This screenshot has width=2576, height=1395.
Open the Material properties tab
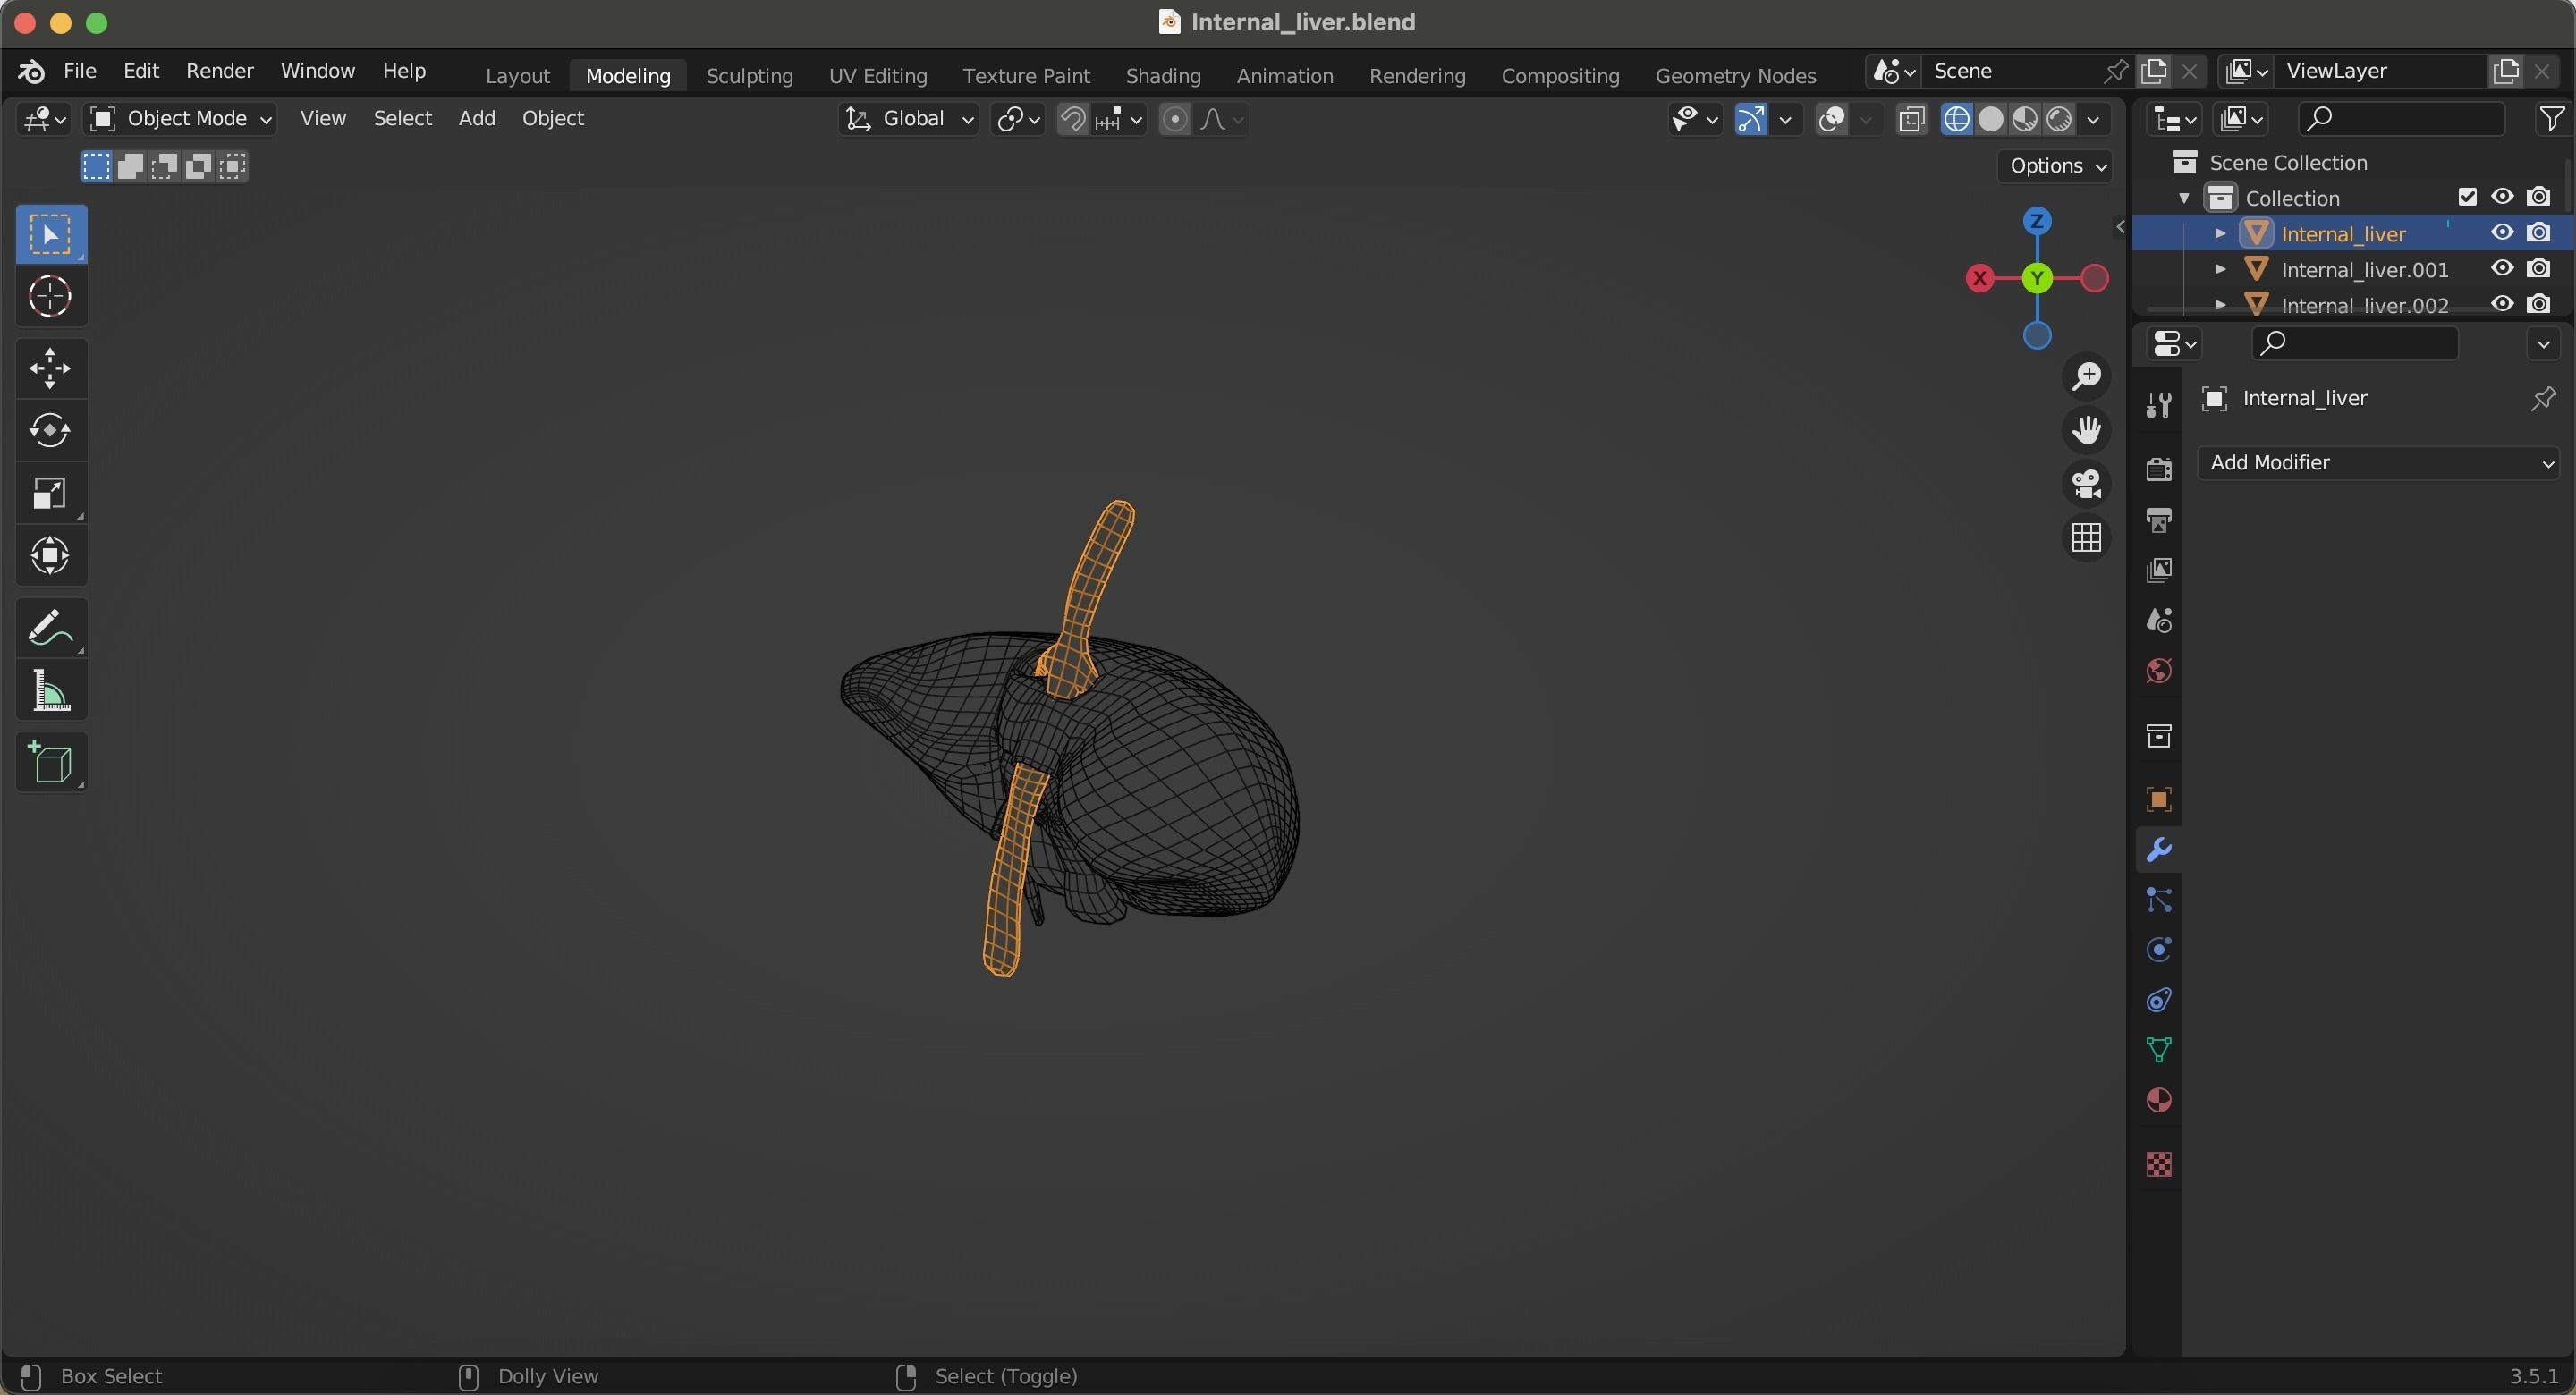point(2158,1100)
